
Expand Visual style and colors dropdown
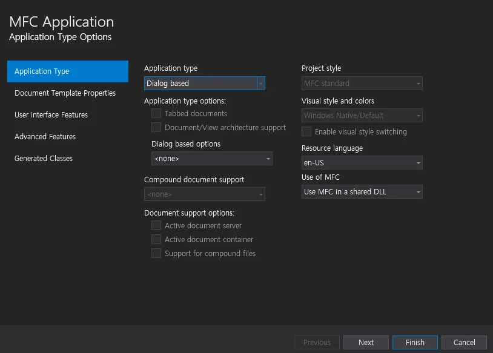pyautogui.click(x=362, y=116)
